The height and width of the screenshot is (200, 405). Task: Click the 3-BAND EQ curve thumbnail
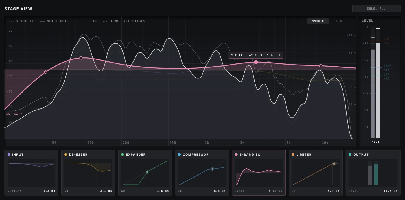pyautogui.click(x=259, y=172)
